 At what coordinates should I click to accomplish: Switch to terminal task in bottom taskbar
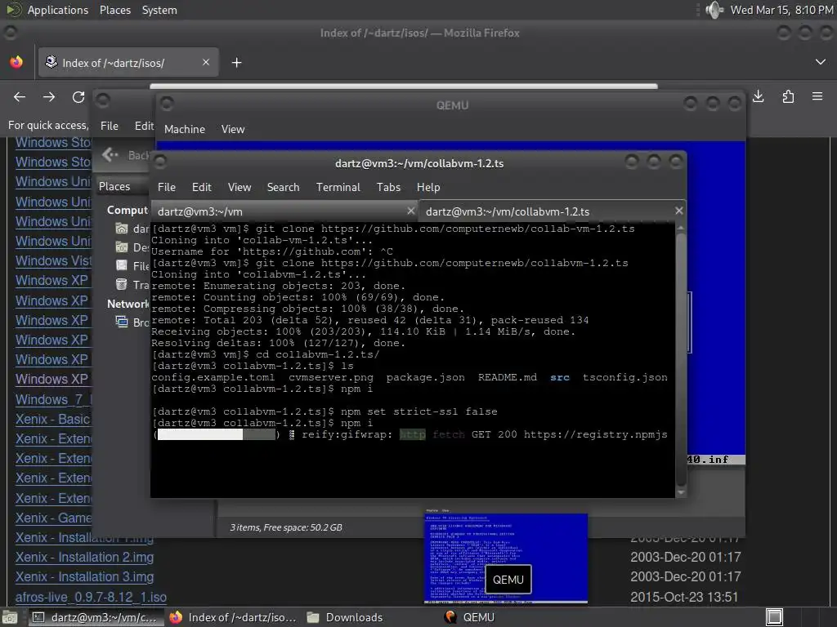(95, 617)
